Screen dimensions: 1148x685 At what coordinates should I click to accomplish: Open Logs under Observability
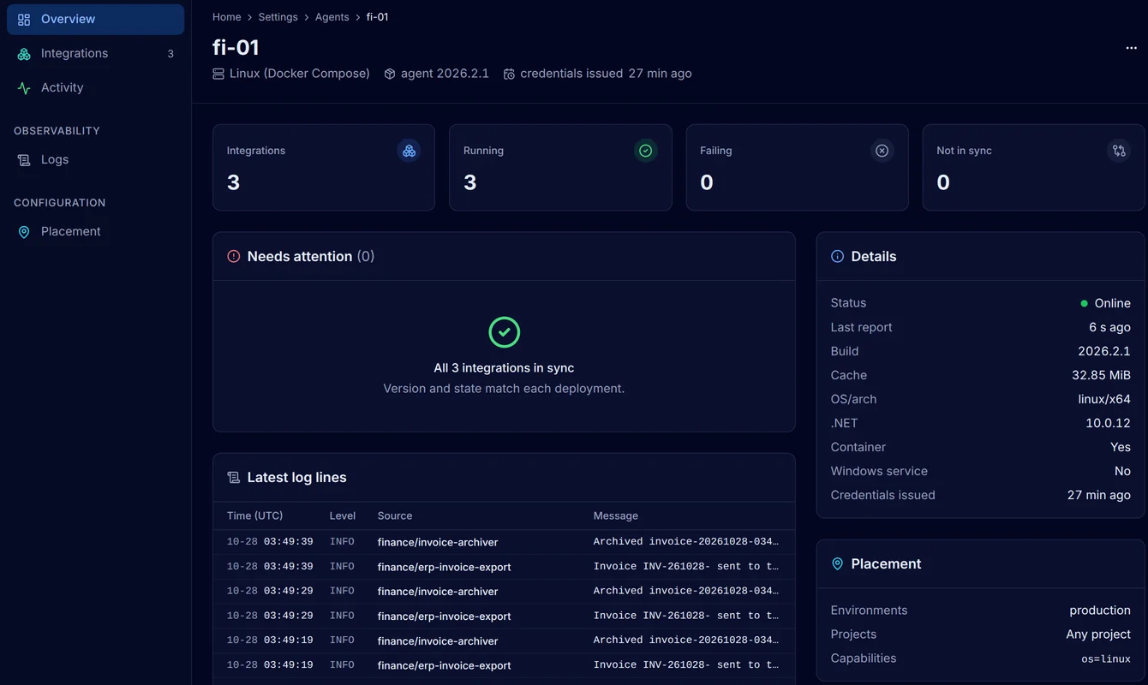coord(95,159)
